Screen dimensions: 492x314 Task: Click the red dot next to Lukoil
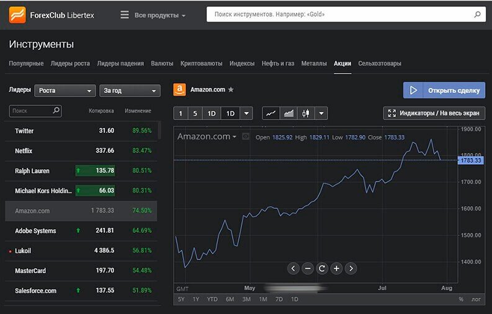point(11,251)
